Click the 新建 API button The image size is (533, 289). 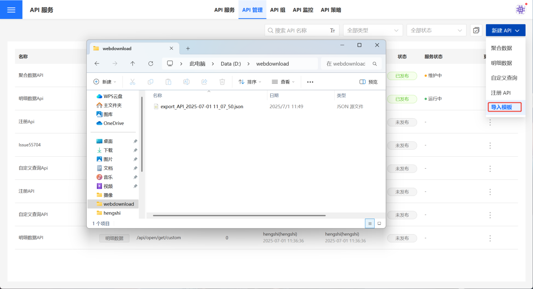505,30
